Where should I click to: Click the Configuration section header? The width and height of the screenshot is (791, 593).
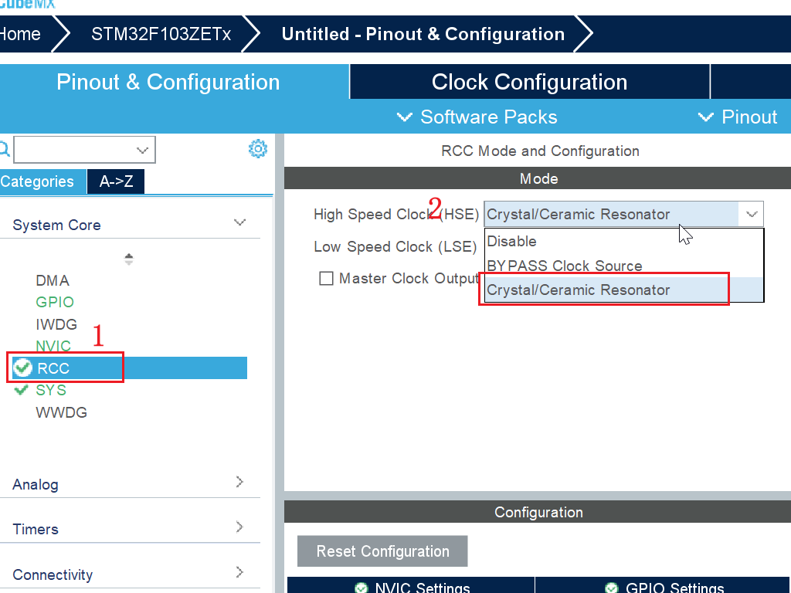tap(538, 512)
